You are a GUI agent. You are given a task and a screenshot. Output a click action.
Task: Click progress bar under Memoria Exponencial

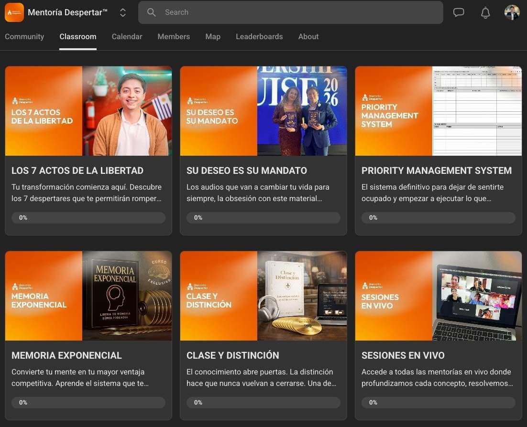[x=88, y=403]
